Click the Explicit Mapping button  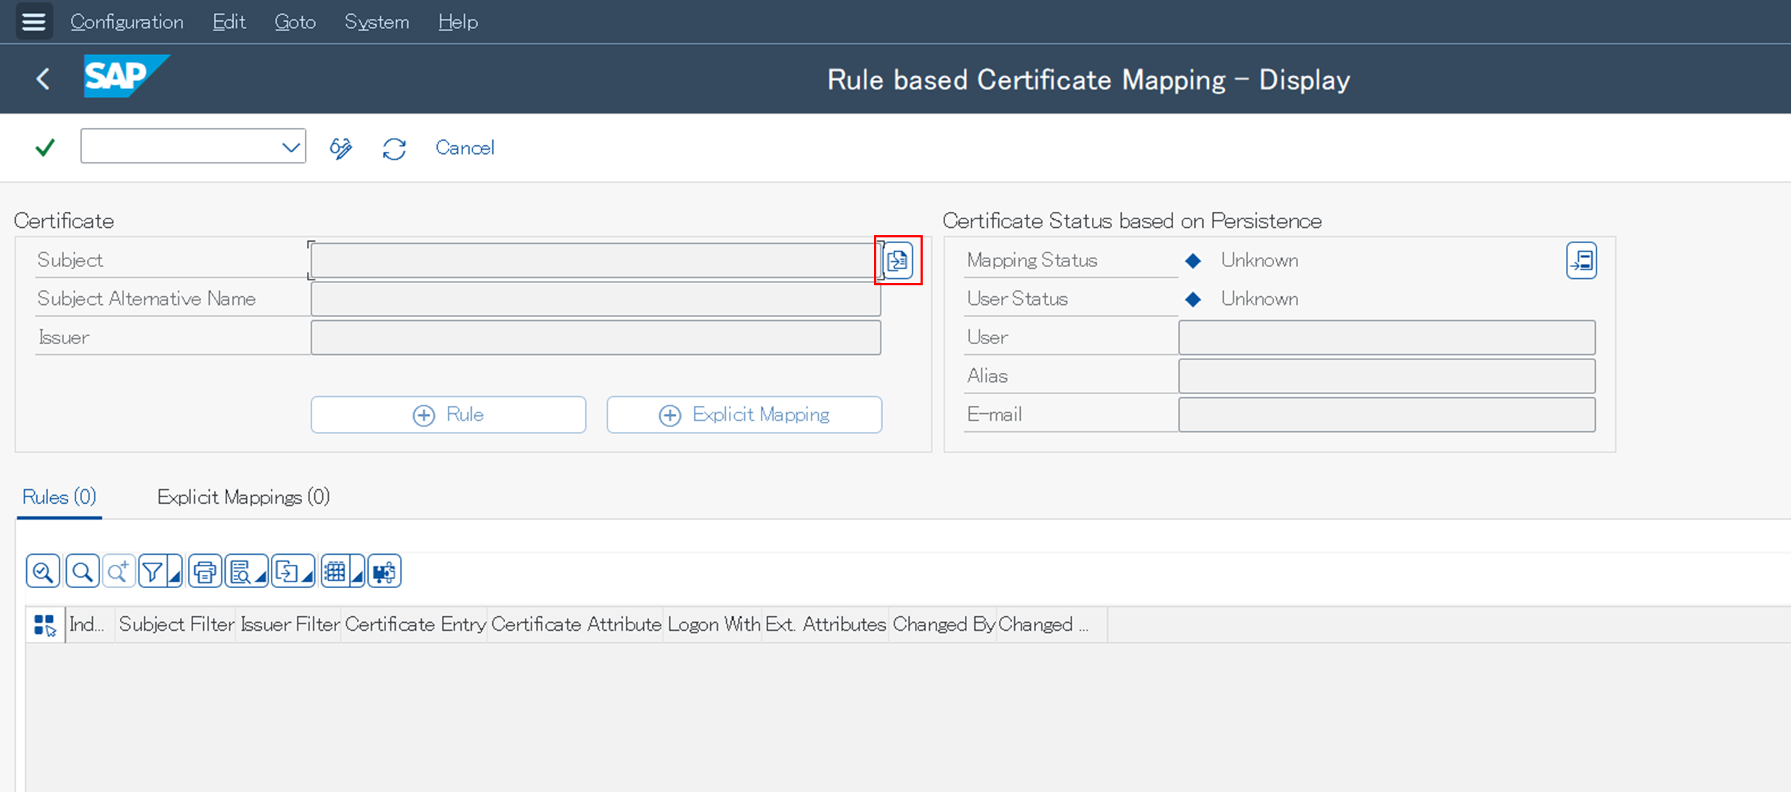tap(744, 415)
